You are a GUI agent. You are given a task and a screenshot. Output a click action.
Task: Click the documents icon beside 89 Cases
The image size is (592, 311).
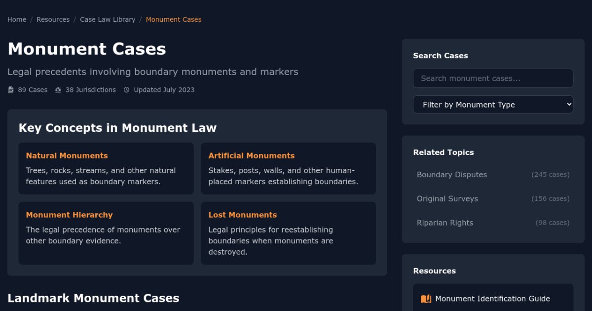11,90
